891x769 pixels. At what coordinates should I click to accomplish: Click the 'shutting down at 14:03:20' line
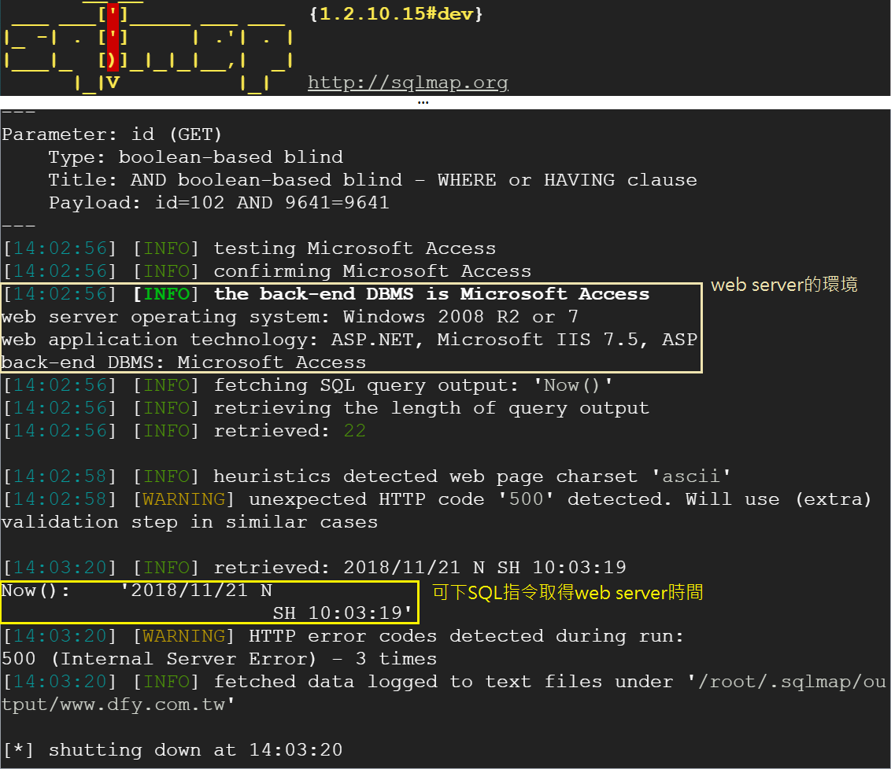pos(172,749)
